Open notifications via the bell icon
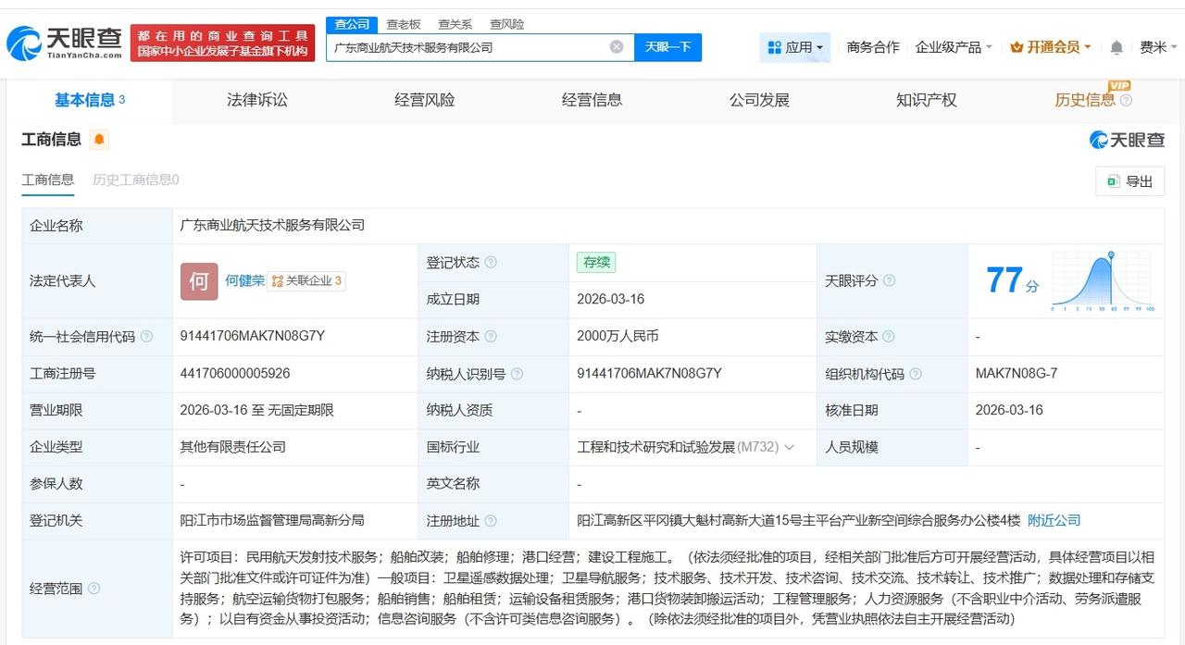 [1116, 46]
